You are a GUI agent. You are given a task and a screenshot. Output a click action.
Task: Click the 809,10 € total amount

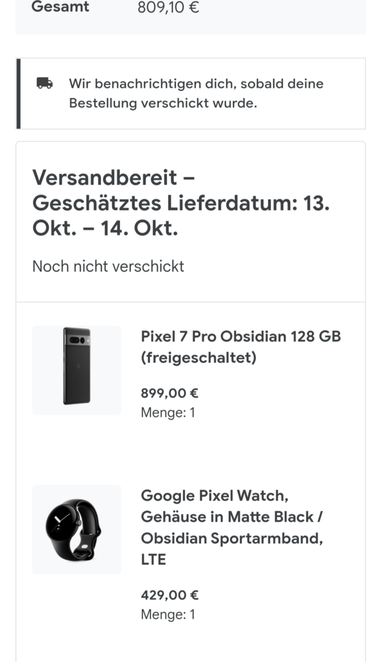pyautogui.click(x=168, y=7)
